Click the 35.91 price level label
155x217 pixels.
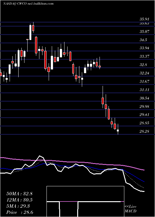tap(144, 19)
